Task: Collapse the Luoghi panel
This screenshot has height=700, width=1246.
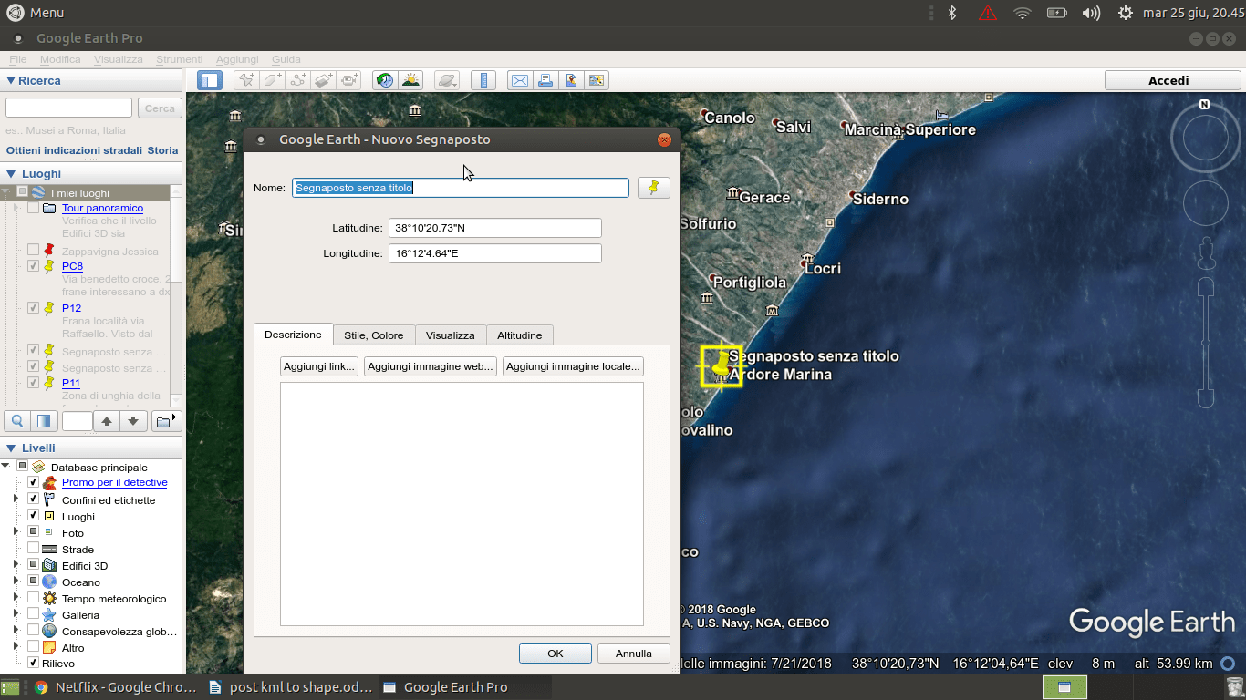Action: click(11, 173)
